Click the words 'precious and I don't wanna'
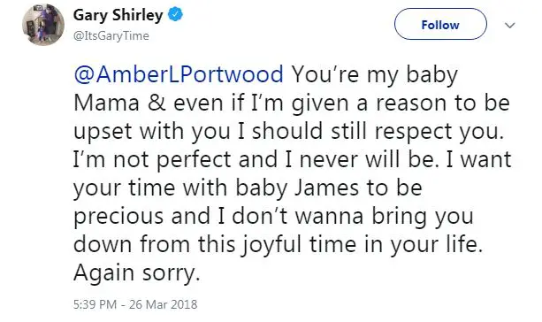Image resolution: width=542 pixels, height=322 pixels. click(x=218, y=216)
